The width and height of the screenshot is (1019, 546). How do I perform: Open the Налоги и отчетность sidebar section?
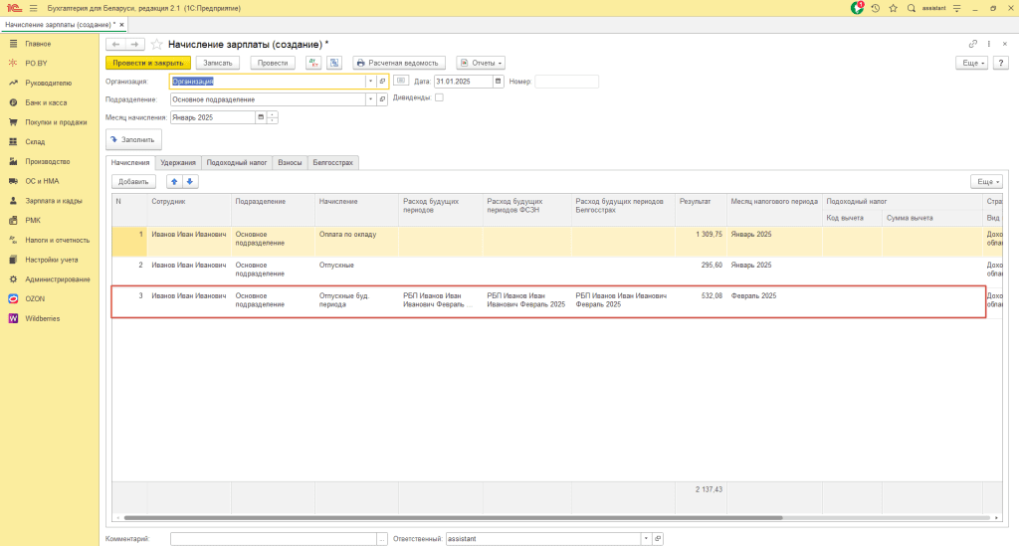coord(57,241)
